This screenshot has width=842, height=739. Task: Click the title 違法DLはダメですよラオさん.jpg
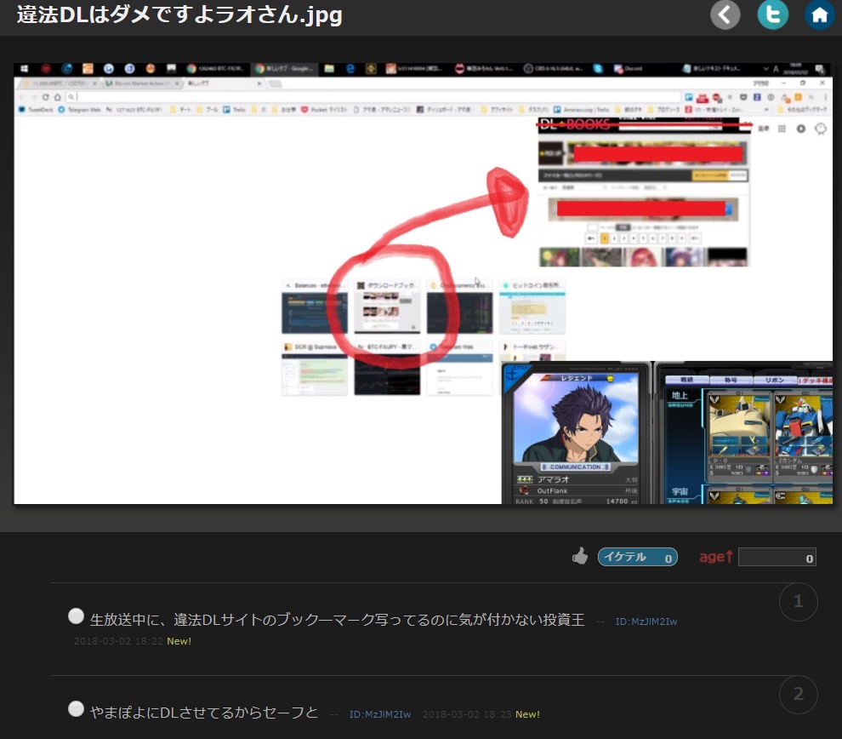(x=179, y=16)
